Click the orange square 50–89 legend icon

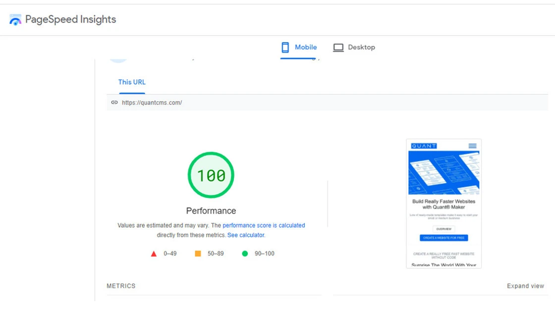pyautogui.click(x=198, y=254)
